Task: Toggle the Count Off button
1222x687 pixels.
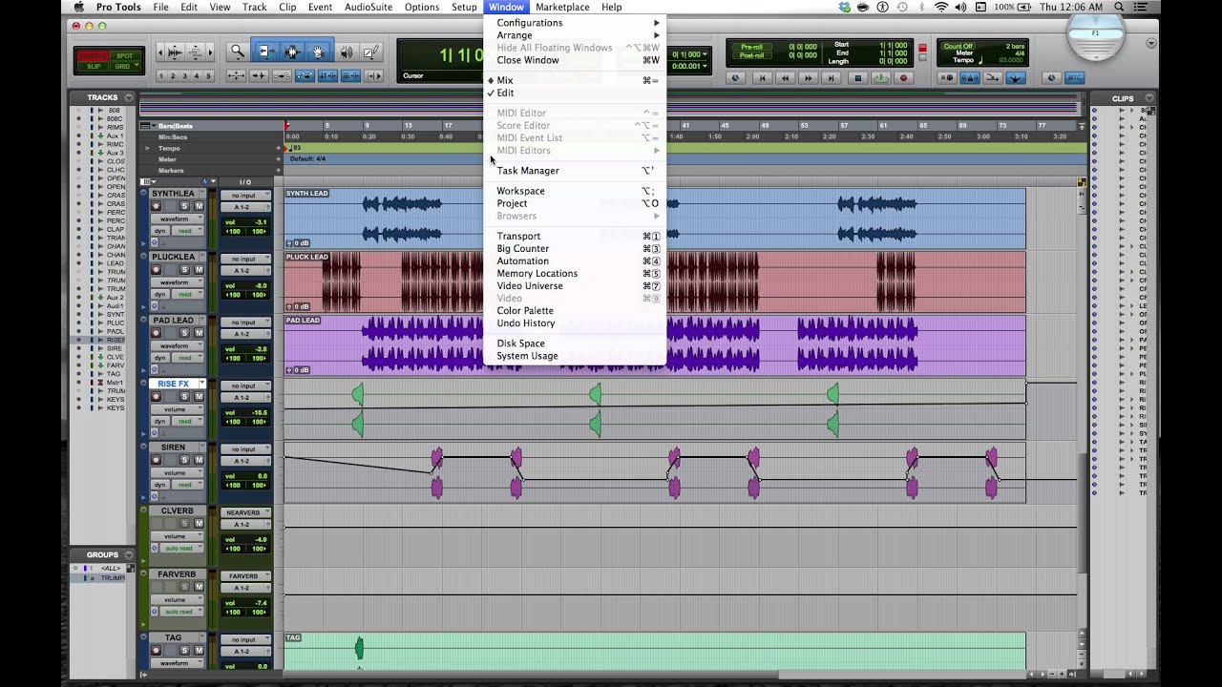Action: pyautogui.click(x=958, y=46)
